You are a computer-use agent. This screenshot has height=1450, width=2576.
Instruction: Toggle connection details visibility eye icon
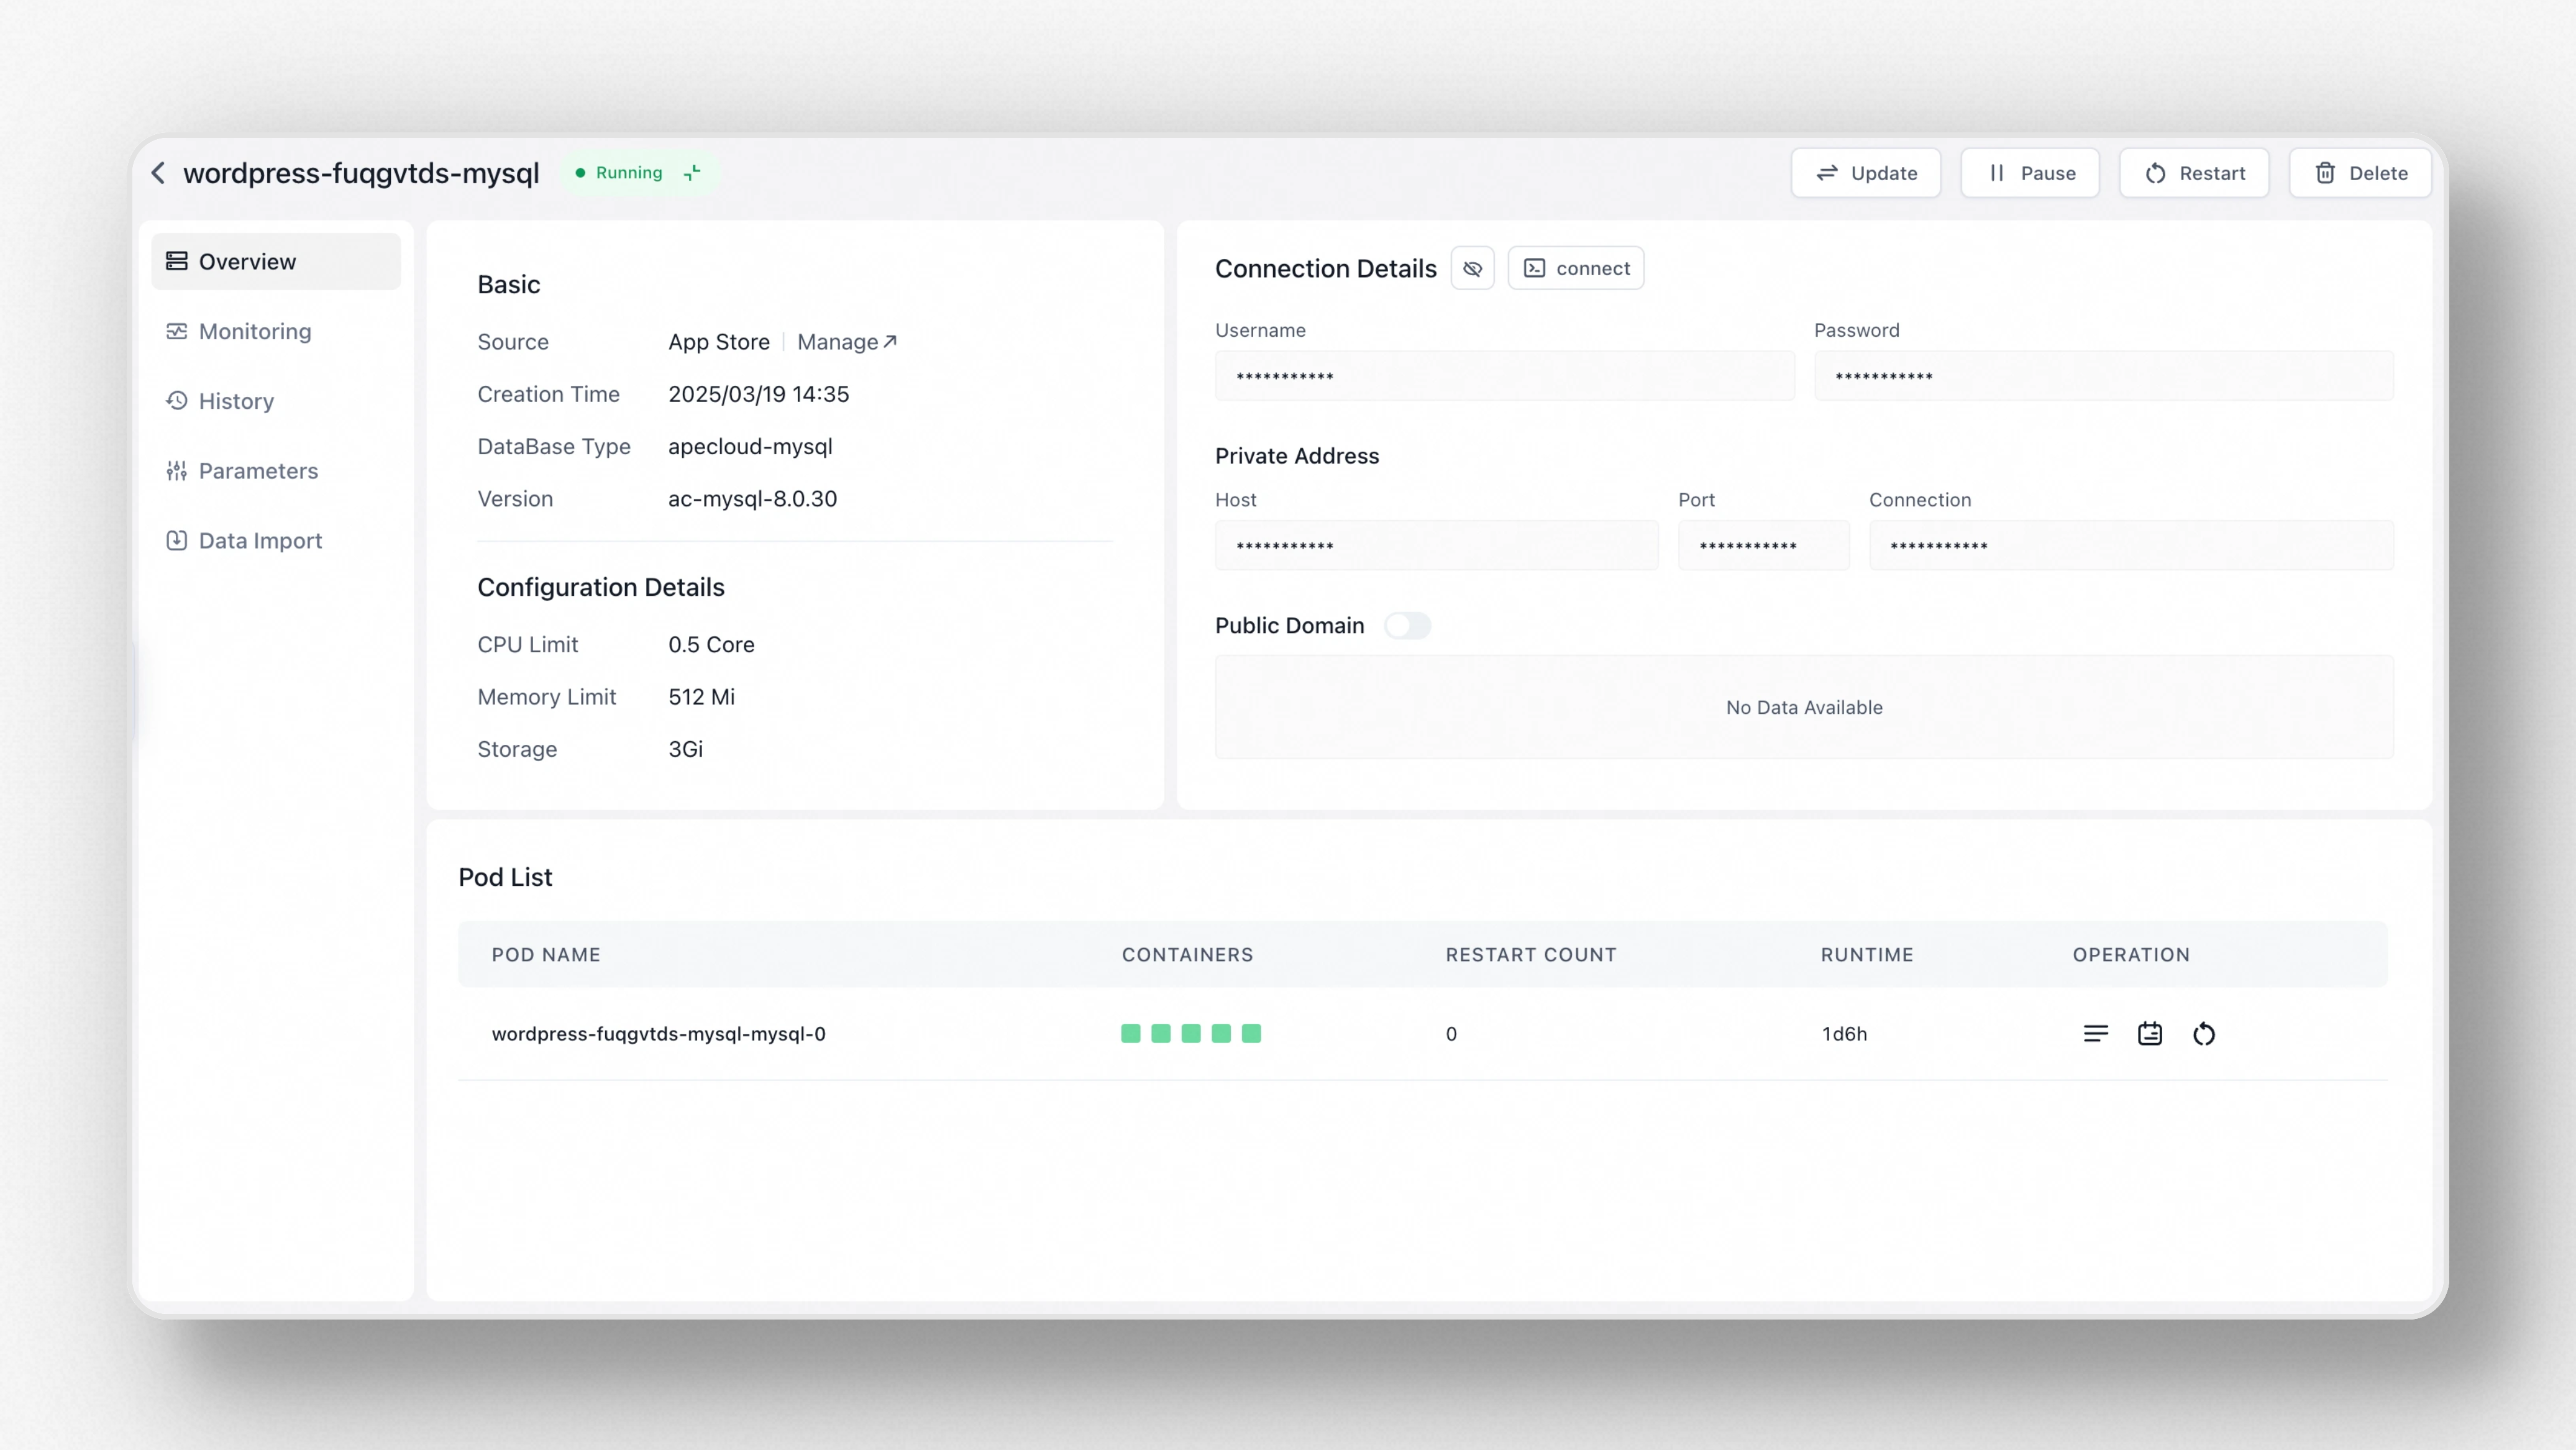pyautogui.click(x=1472, y=268)
